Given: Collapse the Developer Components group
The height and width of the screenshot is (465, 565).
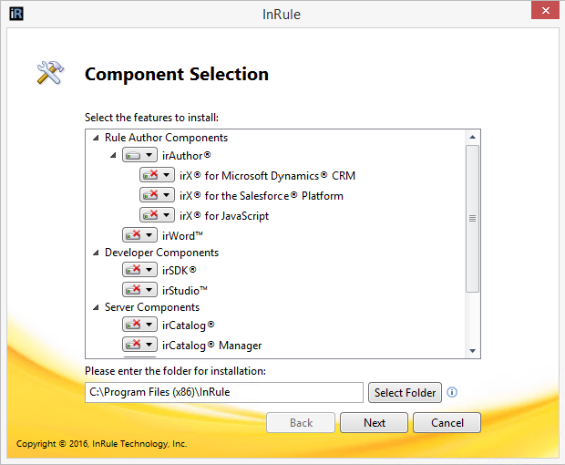Looking at the screenshot, I should [96, 253].
